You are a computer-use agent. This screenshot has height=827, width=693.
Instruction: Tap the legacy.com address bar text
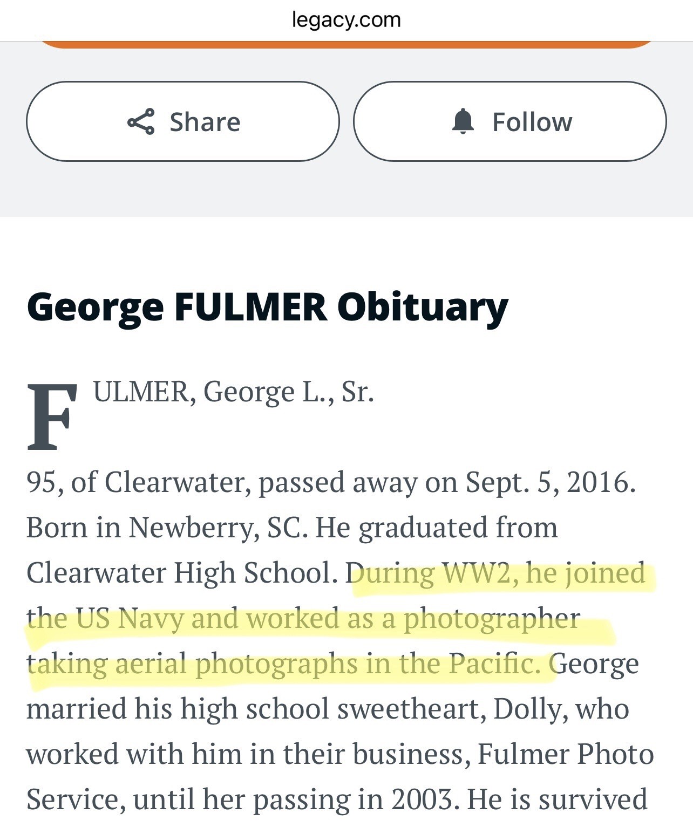point(346,20)
